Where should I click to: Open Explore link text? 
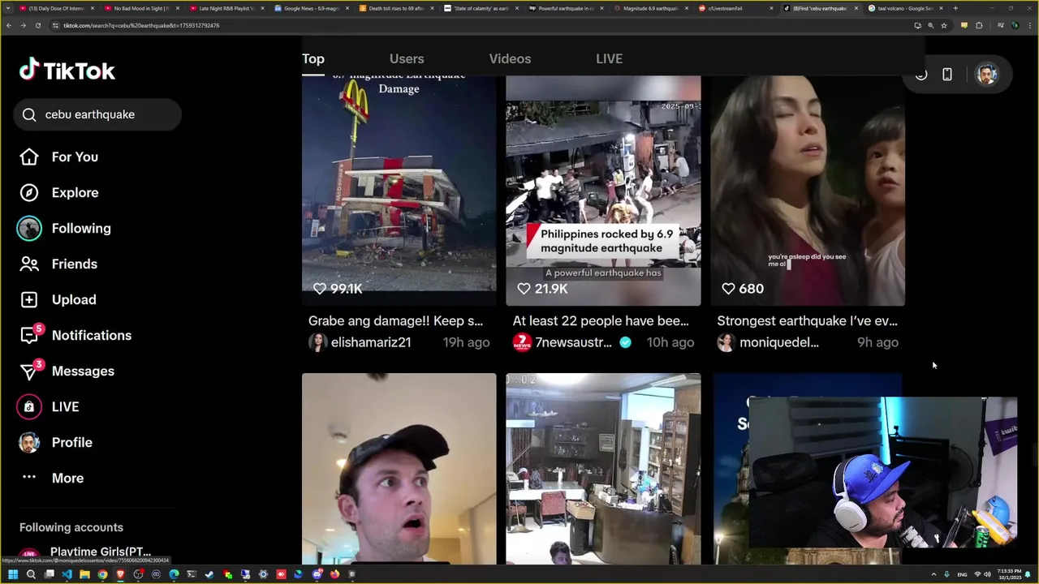click(75, 192)
